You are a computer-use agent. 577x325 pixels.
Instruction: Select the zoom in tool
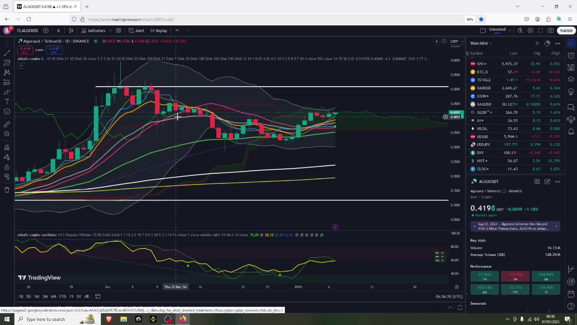(7, 134)
